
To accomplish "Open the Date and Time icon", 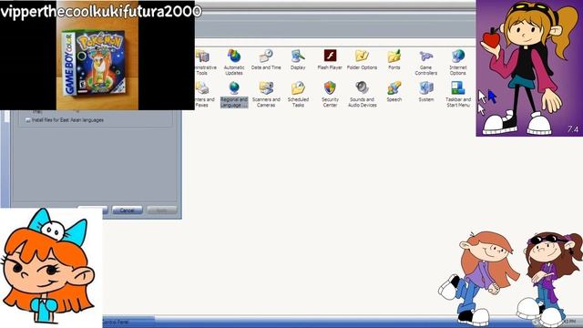I will (x=266, y=59).
